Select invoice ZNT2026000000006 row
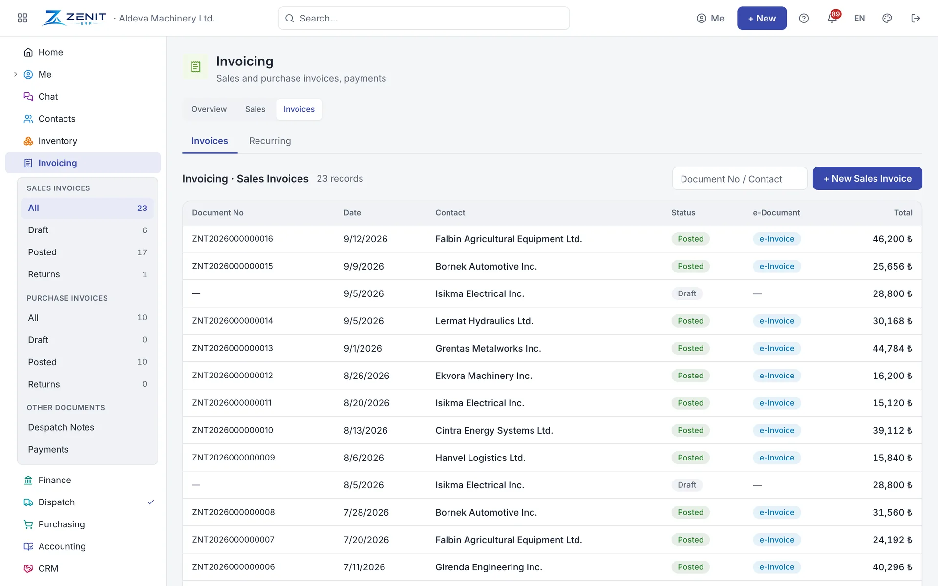This screenshot has height=586, width=938. pos(552,567)
